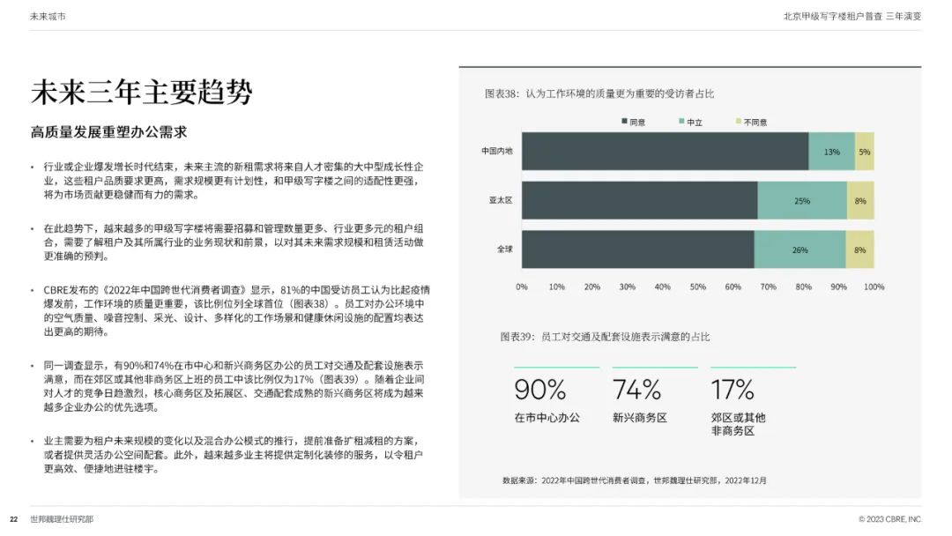Click the yellow 不同意 legend swatch
952x536 pixels.
[739, 122]
